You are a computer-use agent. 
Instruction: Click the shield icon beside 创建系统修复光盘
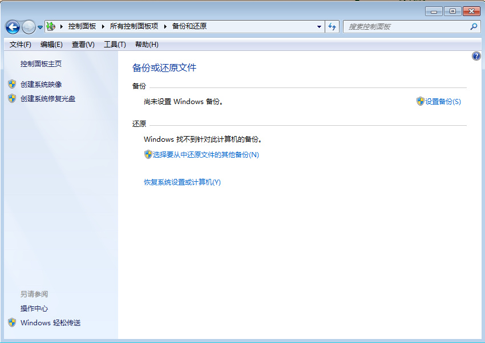[12, 98]
